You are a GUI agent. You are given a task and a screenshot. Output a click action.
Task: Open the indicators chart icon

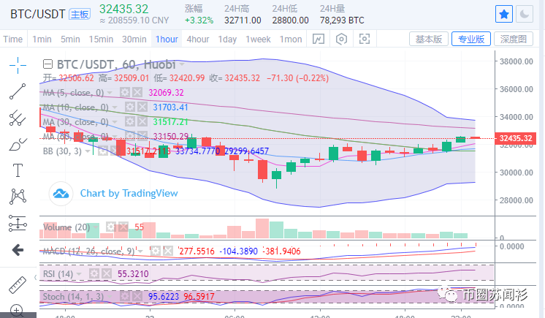pos(319,39)
